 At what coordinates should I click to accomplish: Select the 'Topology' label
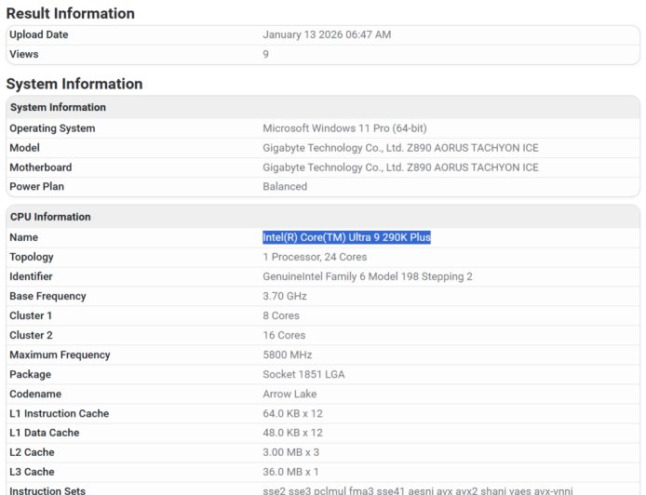32,258
